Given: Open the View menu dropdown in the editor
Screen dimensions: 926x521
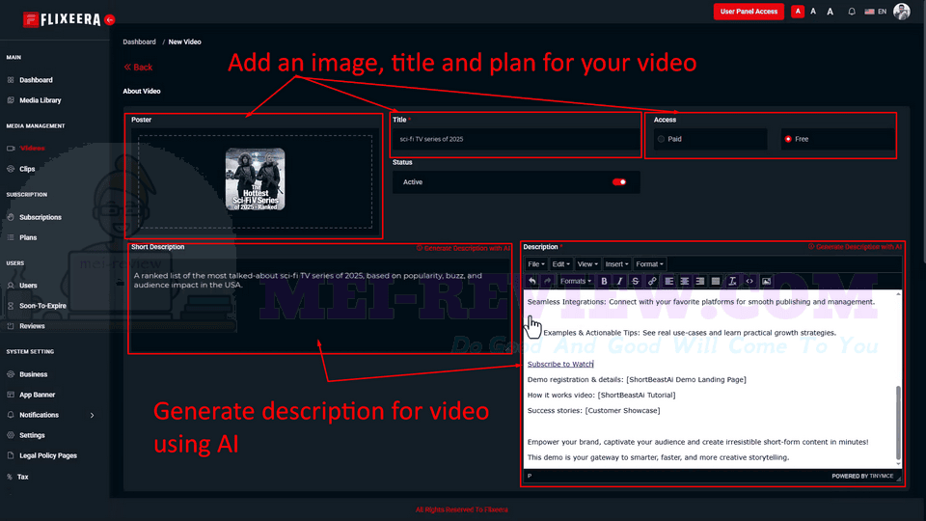Looking at the screenshot, I should [x=587, y=264].
